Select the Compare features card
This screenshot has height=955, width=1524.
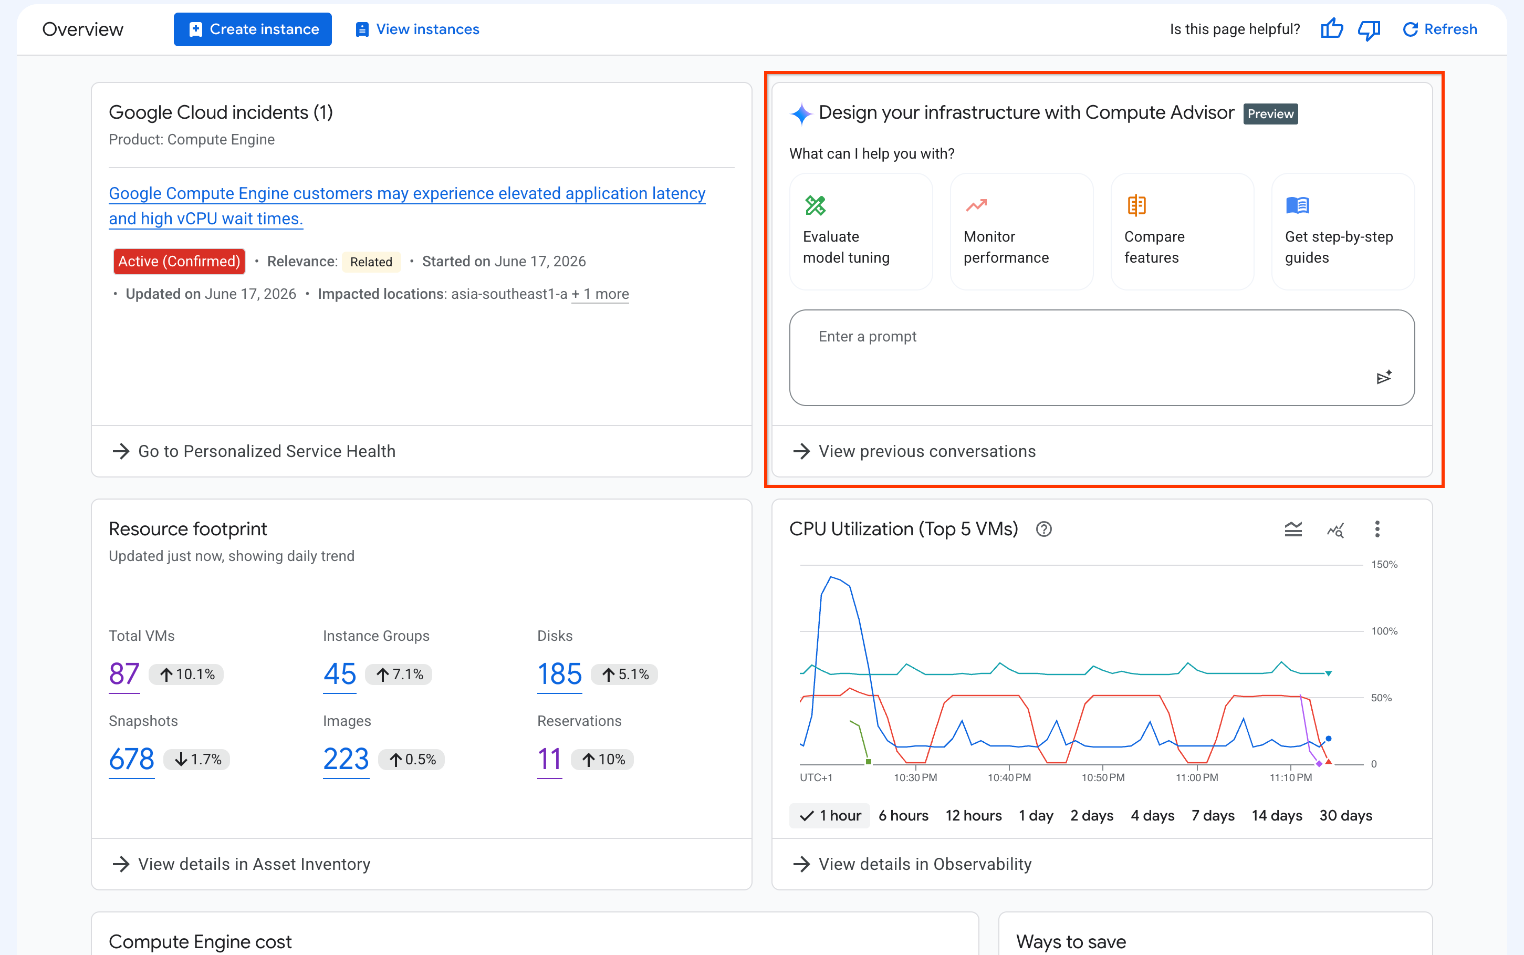(1182, 231)
